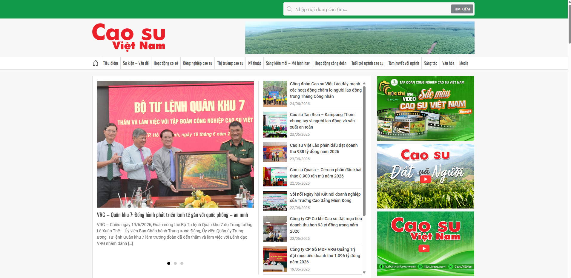Screen dimensions: 571x278
Task: Open Sáng kiến mới – Mô hình hay
Action: (x=288, y=63)
